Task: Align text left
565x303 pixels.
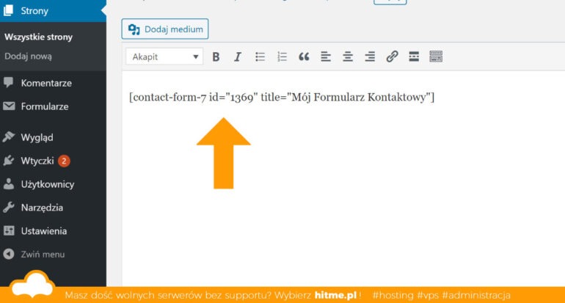Action: (326, 56)
